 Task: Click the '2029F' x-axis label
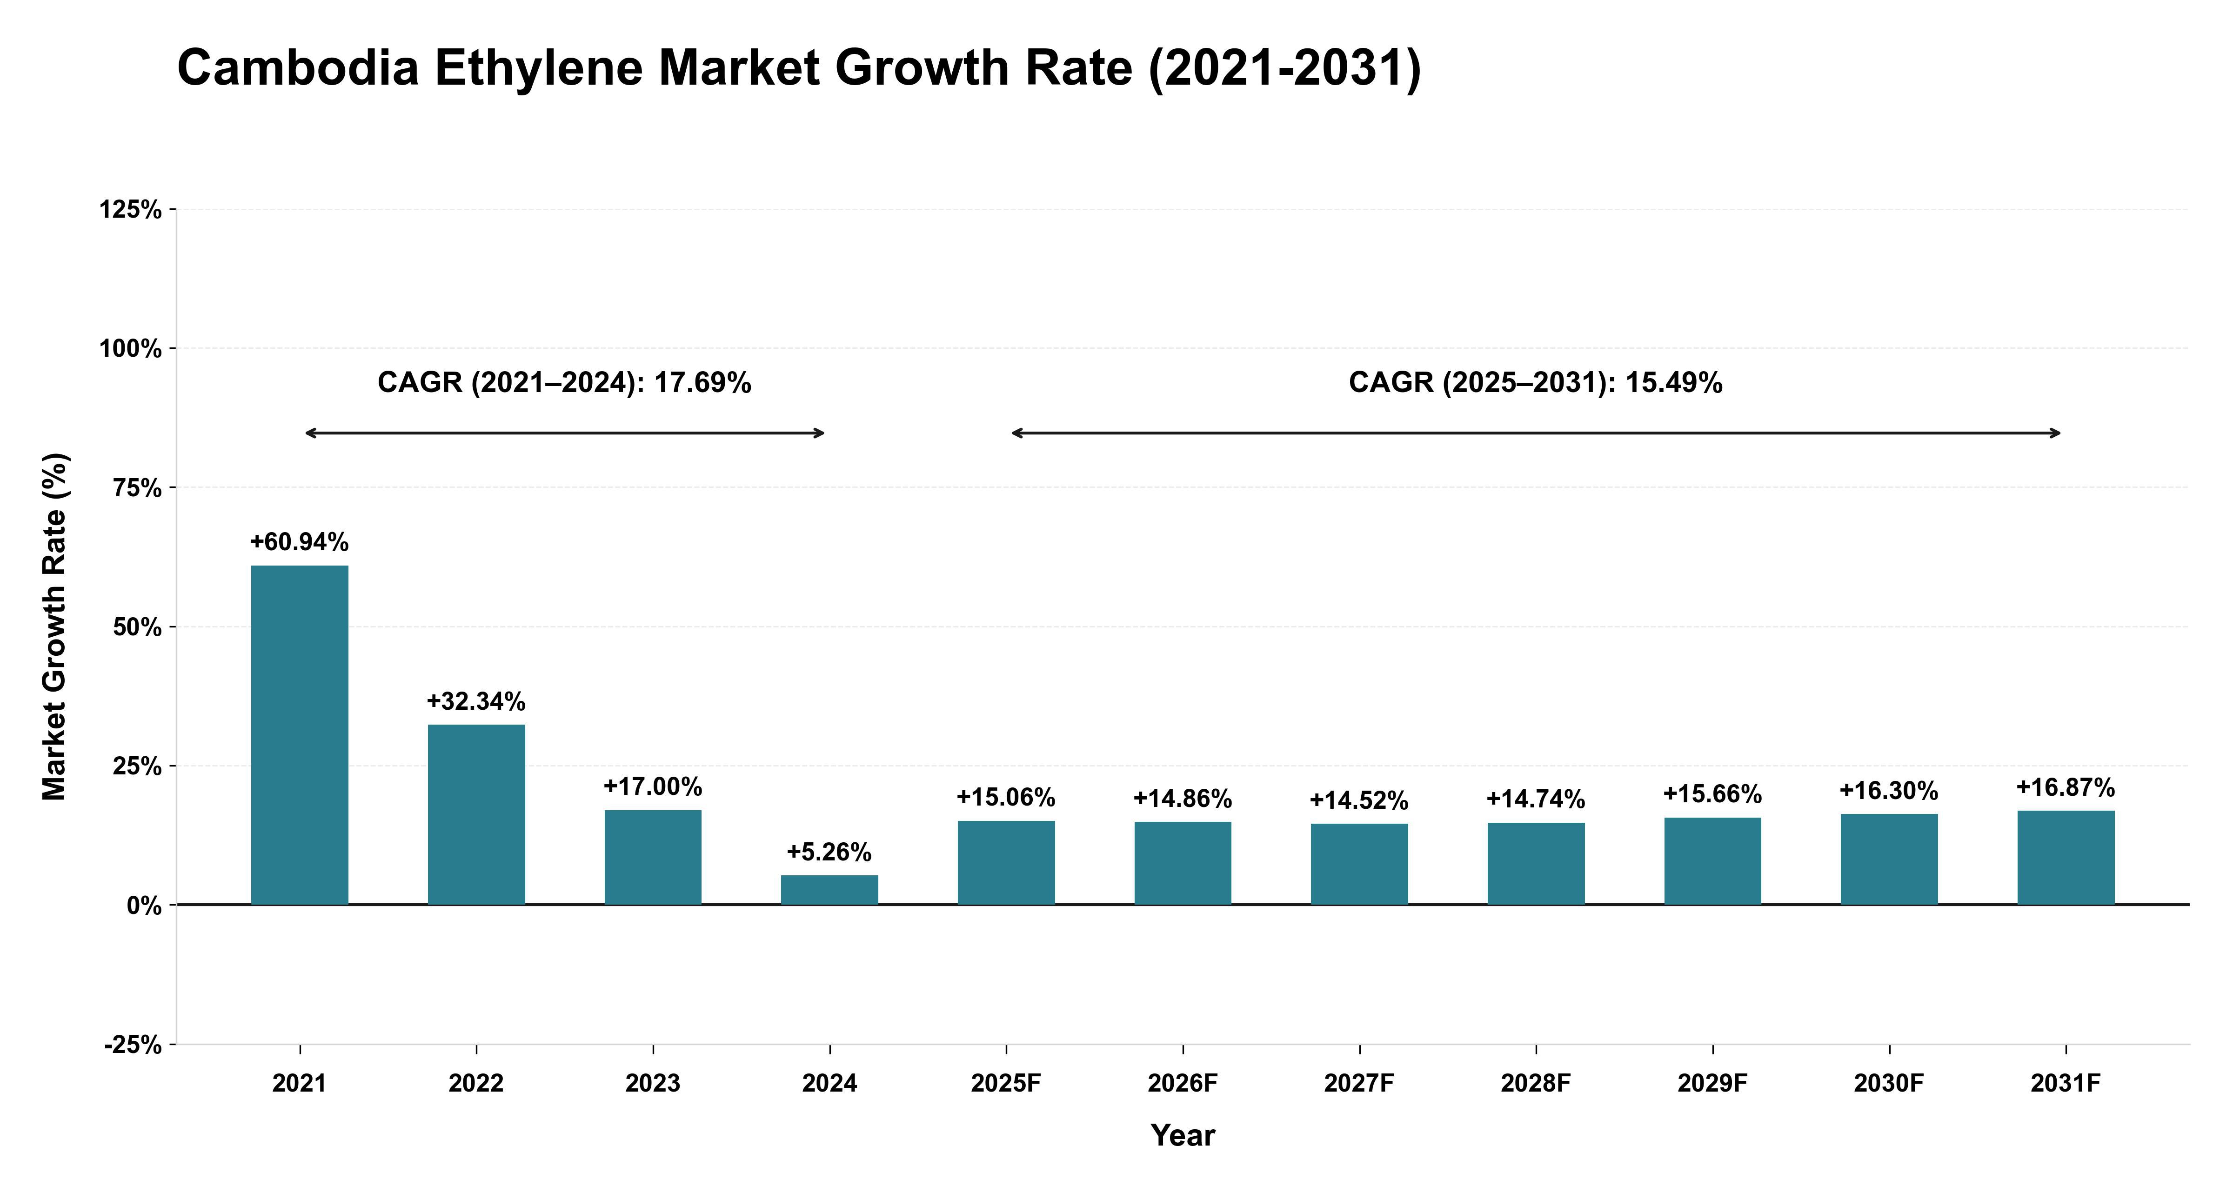pyautogui.click(x=1712, y=1084)
